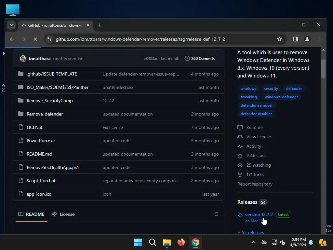The height and width of the screenshot is (250, 333).
Task: Open the 'Update defender-remover-issue-rep...' commit
Action: coord(140,74)
